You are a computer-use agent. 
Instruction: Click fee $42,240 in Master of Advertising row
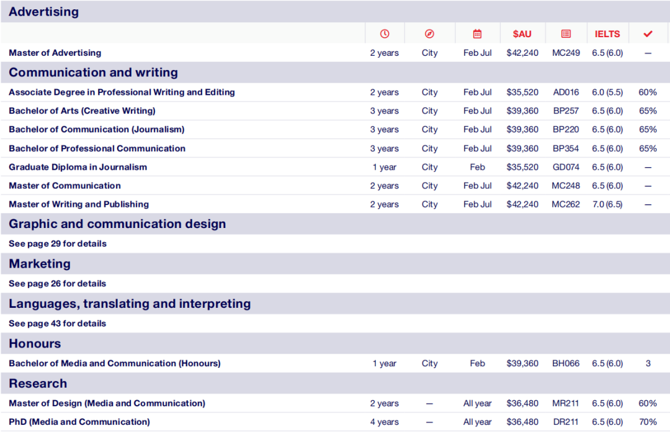point(522,53)
